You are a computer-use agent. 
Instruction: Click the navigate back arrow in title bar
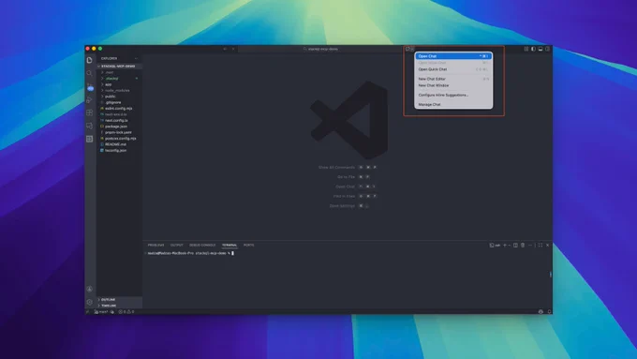click(x=225, y=49)
